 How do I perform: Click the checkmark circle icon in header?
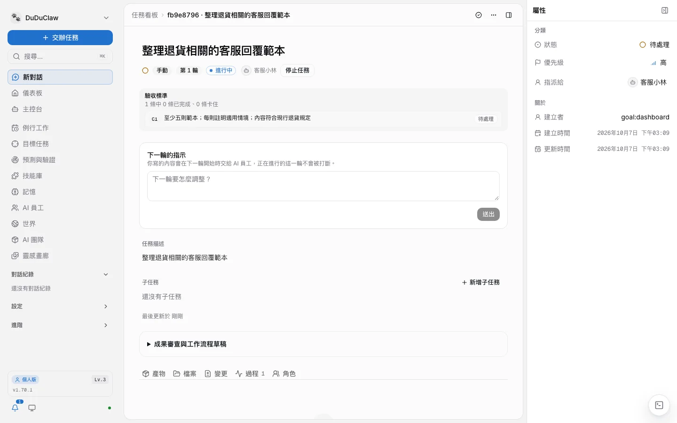[479, 15]
